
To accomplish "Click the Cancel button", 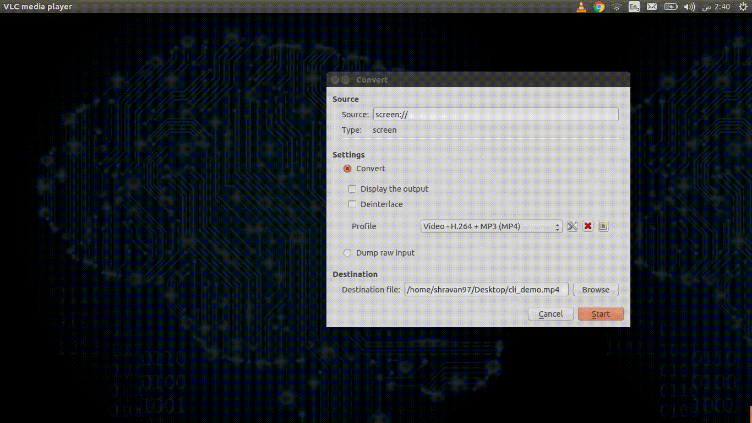I will [x=551, y=314].
